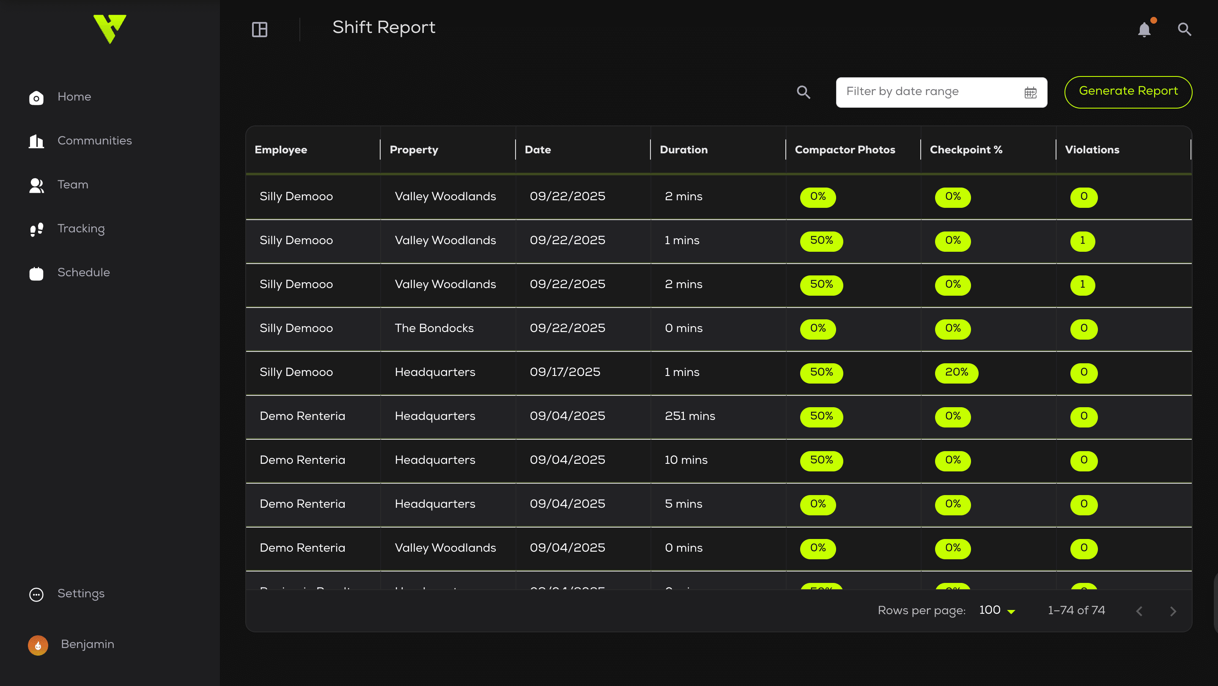Sort by Employee column header
The width and height of the screenshot is (1218, 686).
281,150
